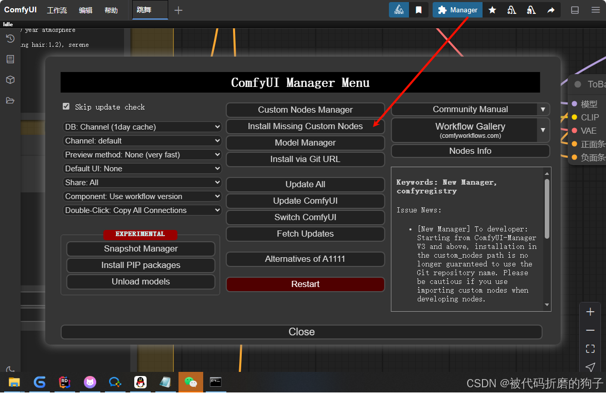The width and height of the screenshot is (606, 394).
Task: Open the terminal console taskbar icon
Action: [216, 382]
